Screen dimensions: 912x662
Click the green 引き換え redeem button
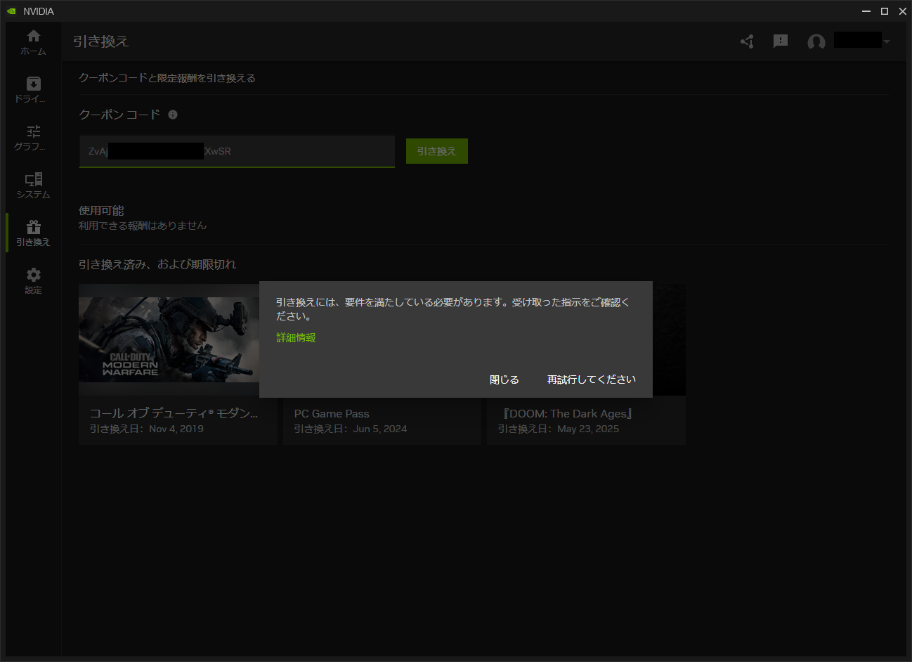coord(436,151)
